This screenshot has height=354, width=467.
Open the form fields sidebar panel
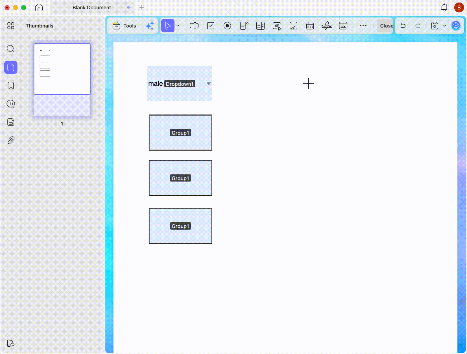[x=11, y=122]
